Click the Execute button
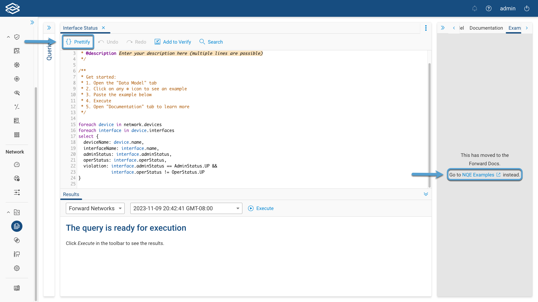 click(261, 208)
